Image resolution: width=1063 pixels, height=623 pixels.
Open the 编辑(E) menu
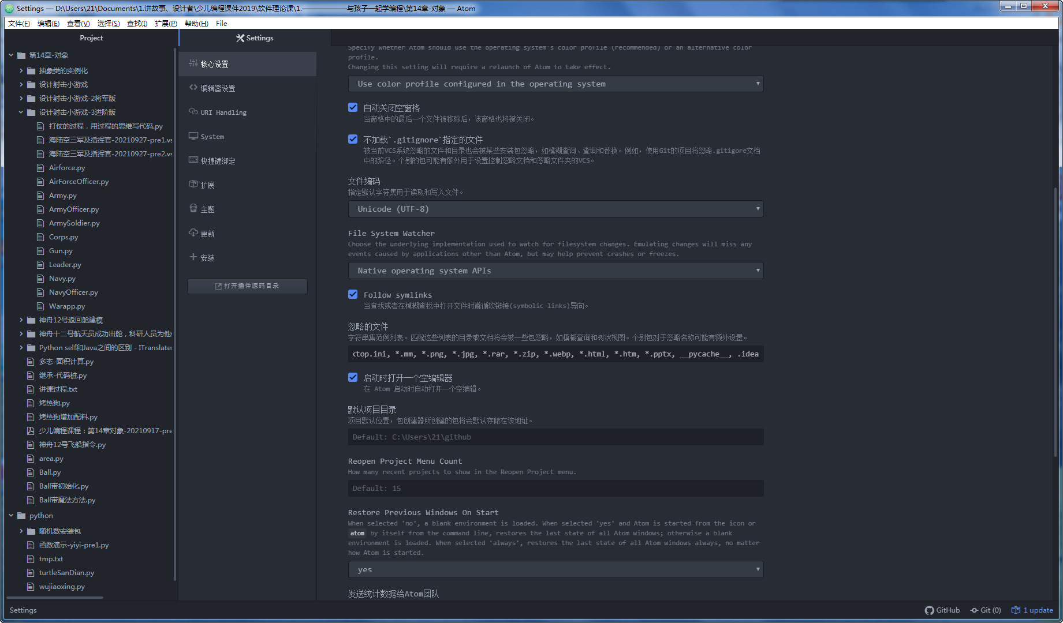pyautogui.click(x=48, y=24)
